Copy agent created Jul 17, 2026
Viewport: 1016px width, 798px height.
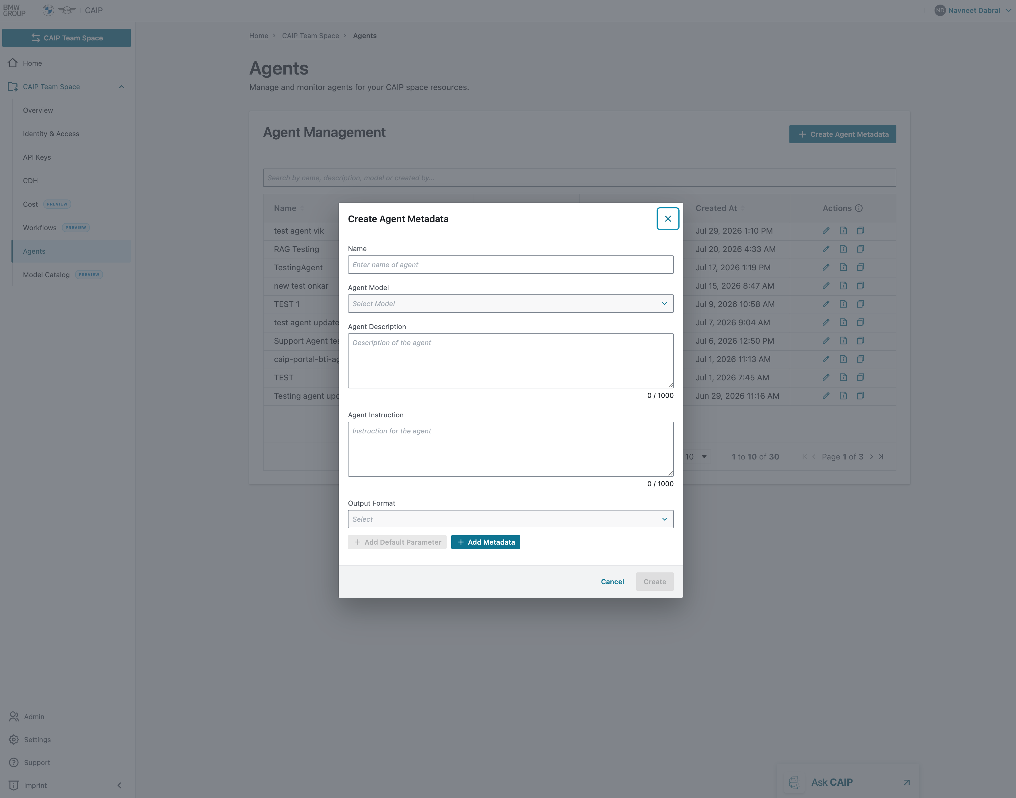pyautogui.click(x=860, y=267)
